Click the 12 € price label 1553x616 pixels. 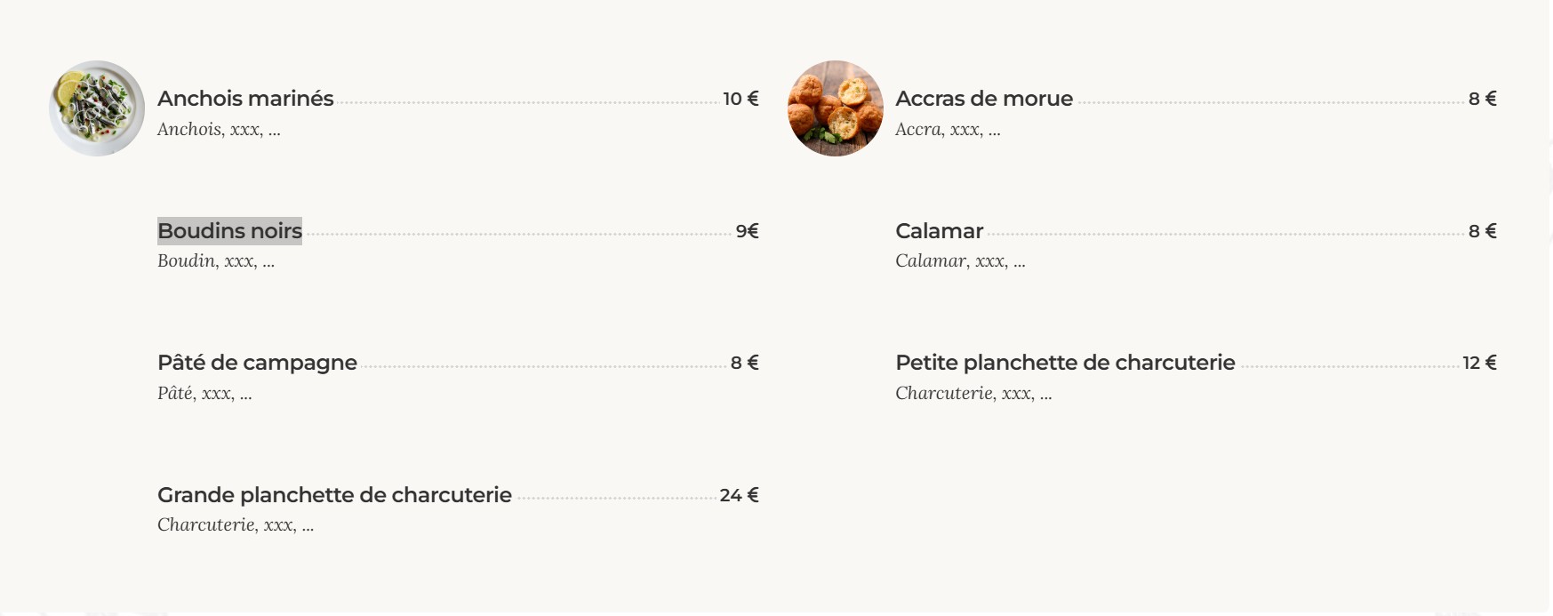point(1479,363)
